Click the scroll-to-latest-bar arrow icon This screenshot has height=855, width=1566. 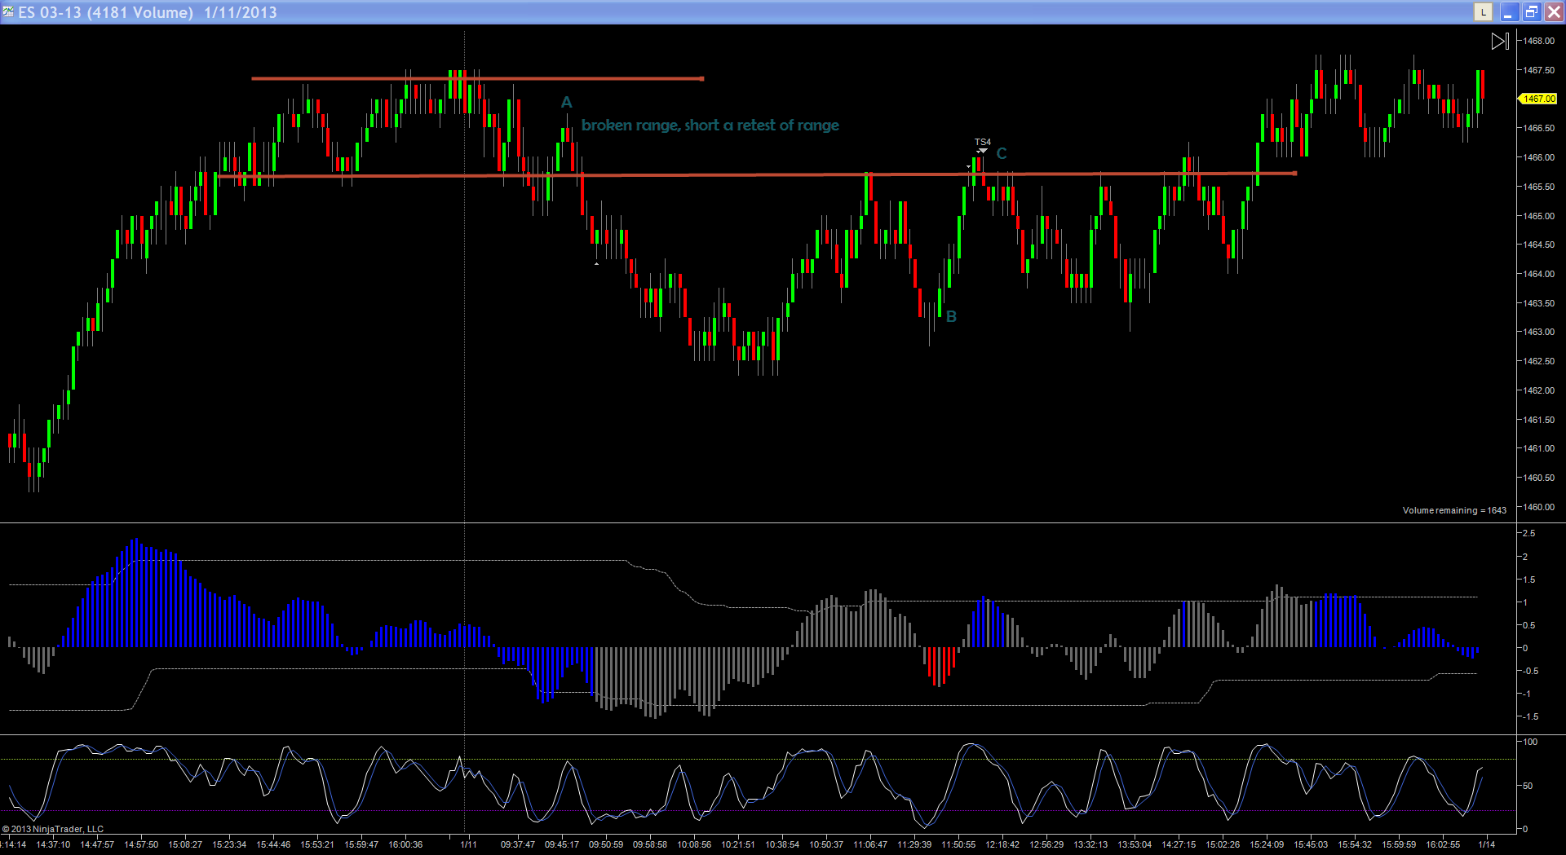[x=1499, y=41]
